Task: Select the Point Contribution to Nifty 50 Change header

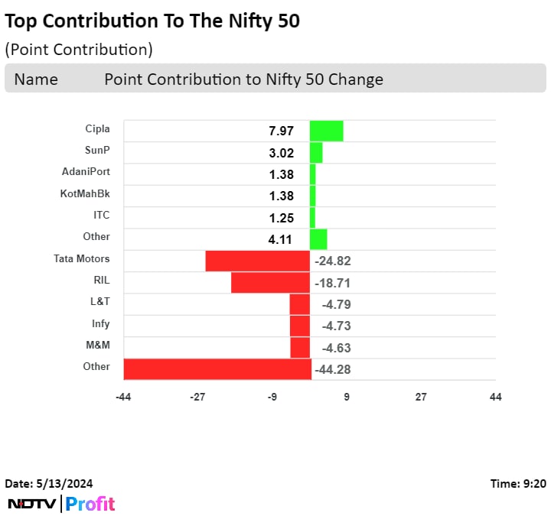Action: coord(243,79)
